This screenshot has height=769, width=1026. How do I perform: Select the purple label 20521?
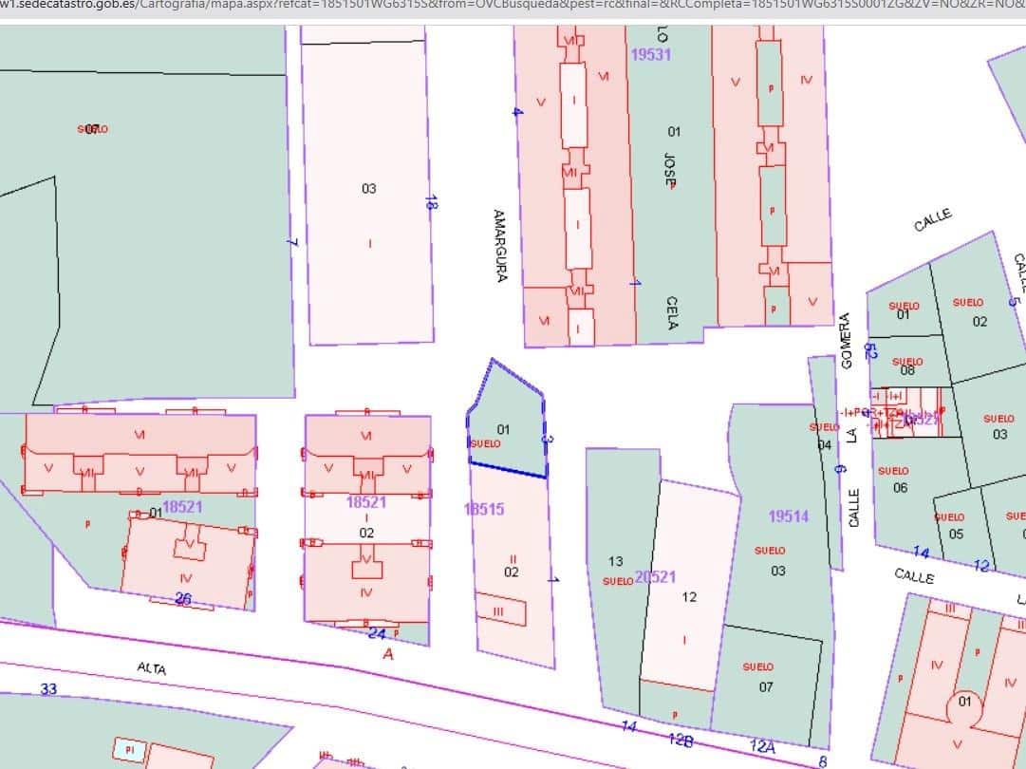pos(657,576)
